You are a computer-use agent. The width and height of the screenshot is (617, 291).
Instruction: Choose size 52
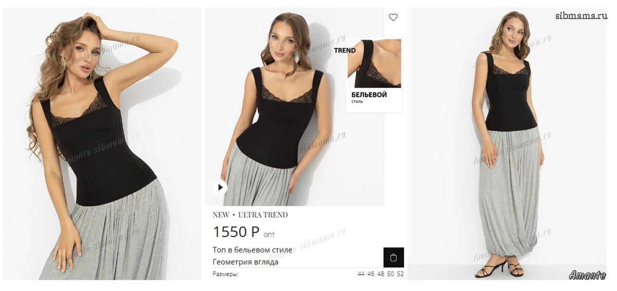coord(401,274)
